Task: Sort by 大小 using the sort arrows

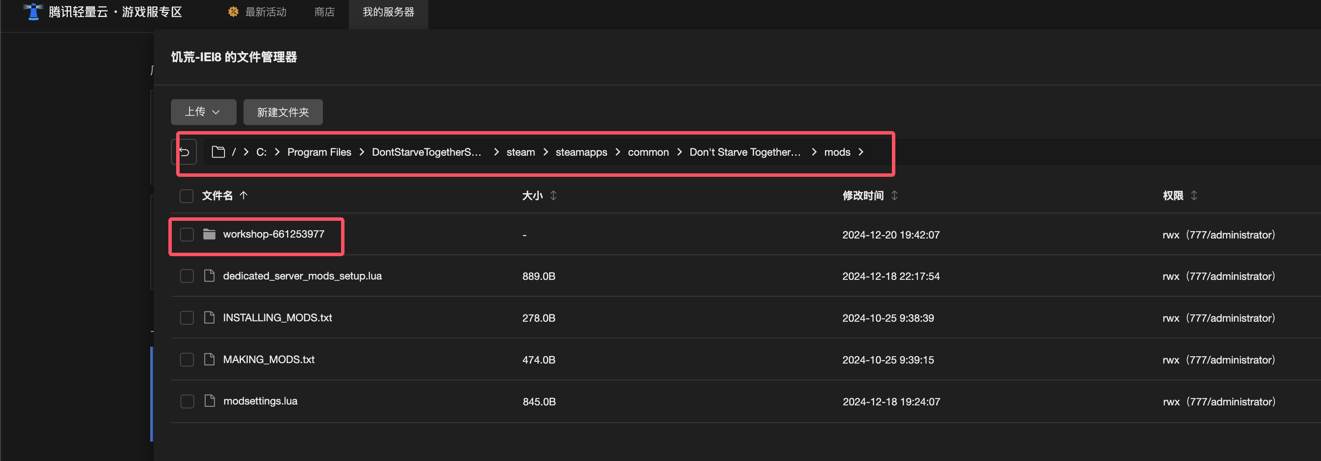Action: tap(553, 195)
